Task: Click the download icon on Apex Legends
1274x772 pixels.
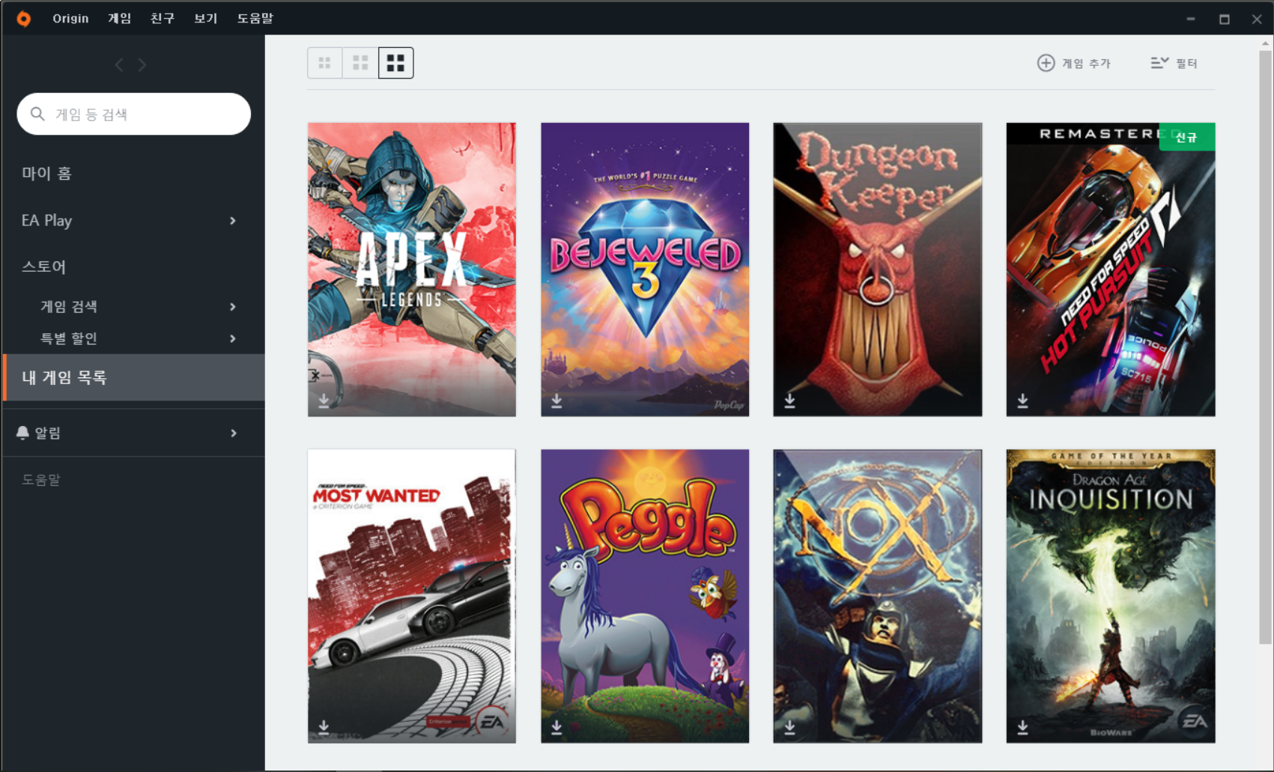Action: 324,401
